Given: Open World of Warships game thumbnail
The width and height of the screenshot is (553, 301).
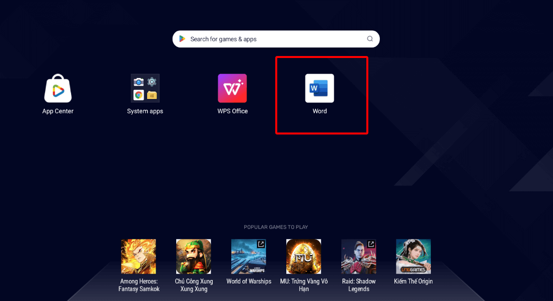Looking at the screenshot, I should tap(249, 256).
